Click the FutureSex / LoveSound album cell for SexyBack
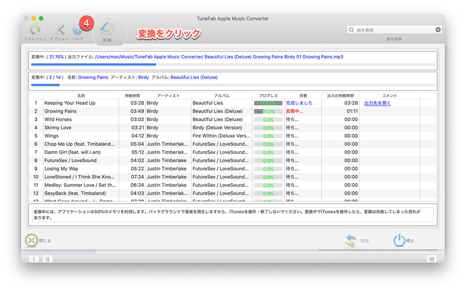Screen dimensions: 466x291 (220, 193)
